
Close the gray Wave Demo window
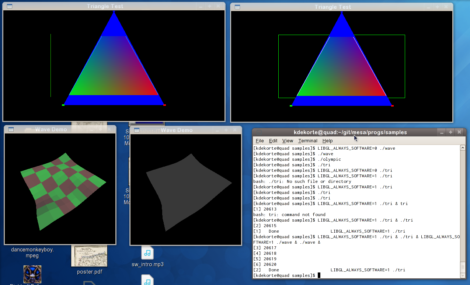tap(235, 130)
